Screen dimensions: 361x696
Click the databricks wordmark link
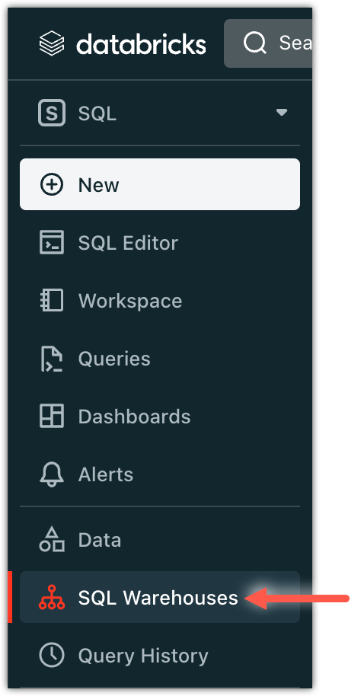pos(141,44)
